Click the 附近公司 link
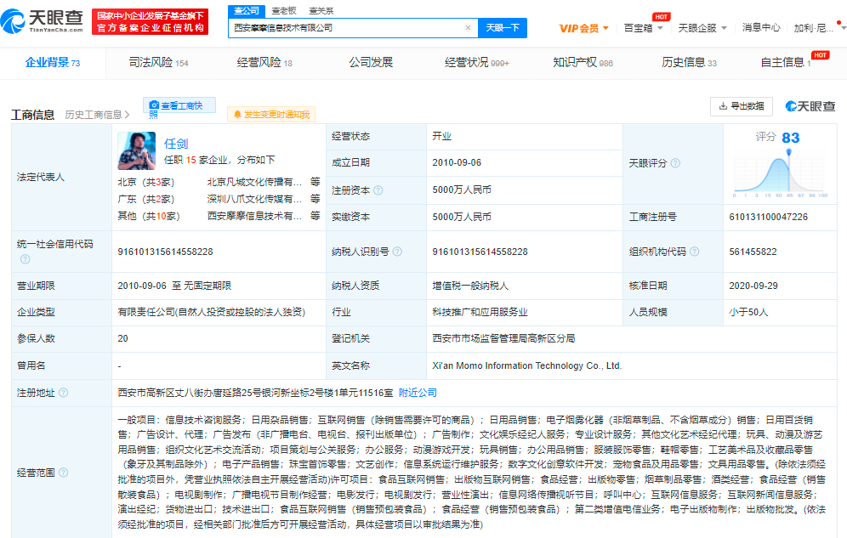Screen dimensions: 847x538 tap(418, 393)
